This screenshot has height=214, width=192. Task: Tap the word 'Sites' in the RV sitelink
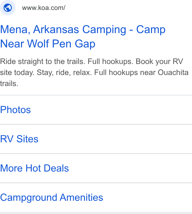click(x=27, y=139)
